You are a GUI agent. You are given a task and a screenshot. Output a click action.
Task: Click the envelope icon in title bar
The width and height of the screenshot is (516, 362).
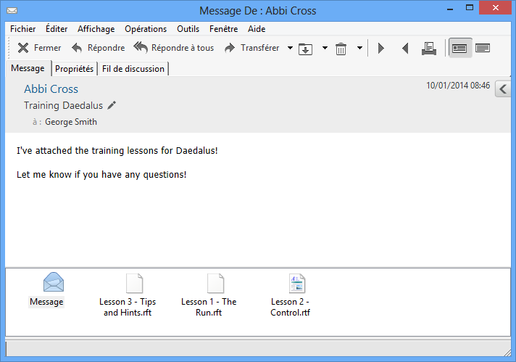[12, 11]
